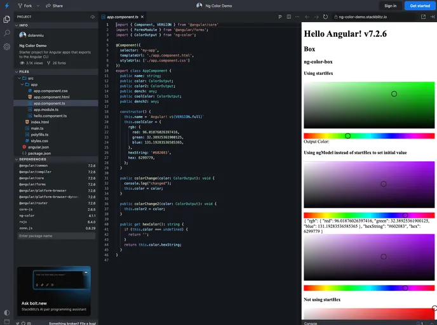Viewport: 437px width, 325px height.
Task: Click the zone.js dependency row
Action: (x=56, y=229)
